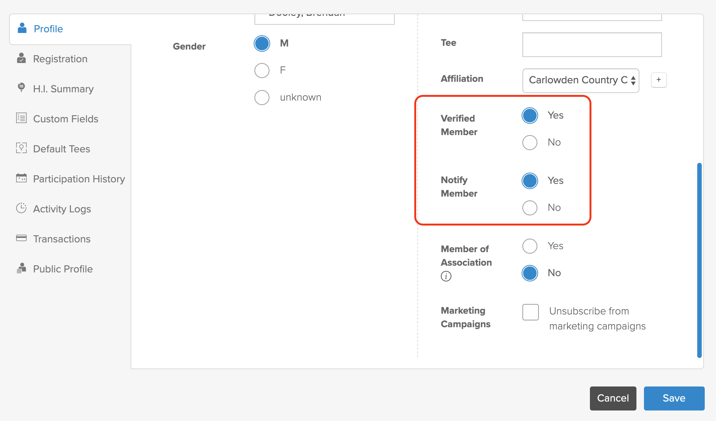Set Member of Association to No

point(530,273)
